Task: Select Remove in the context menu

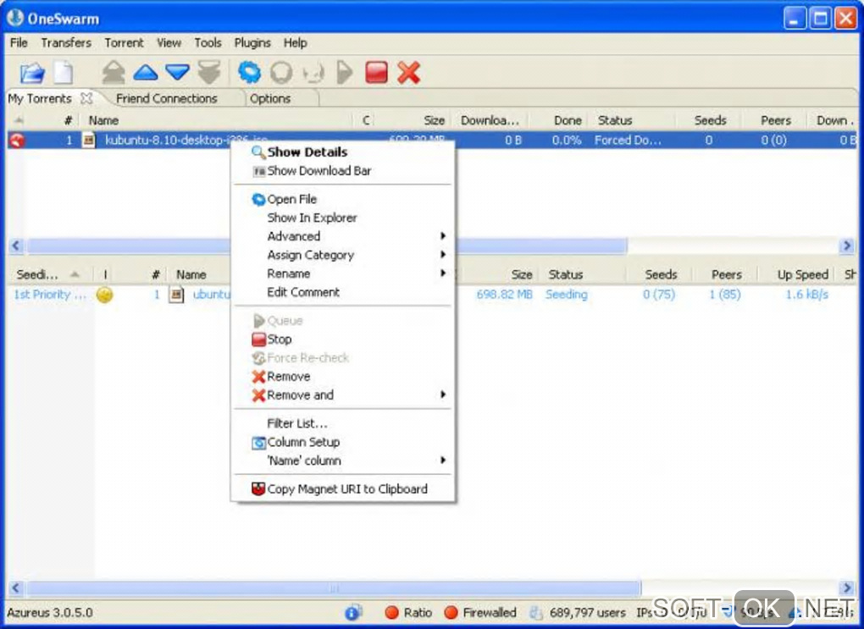Action: [343, 377]
